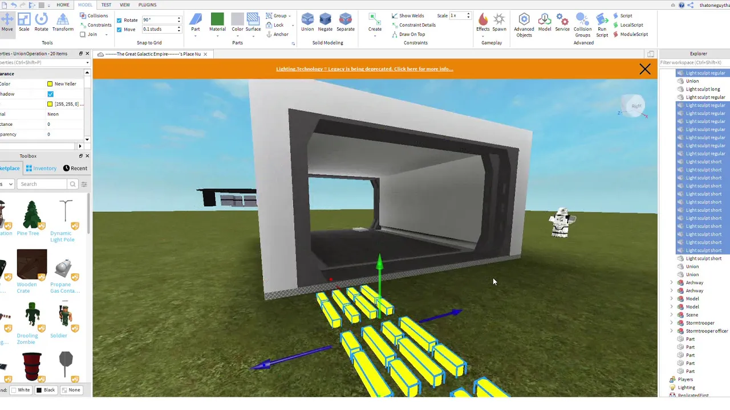730x410 pixels.
Task: Insert a ModuleScript
Action: pyautogui.click(x=630, y=34)
